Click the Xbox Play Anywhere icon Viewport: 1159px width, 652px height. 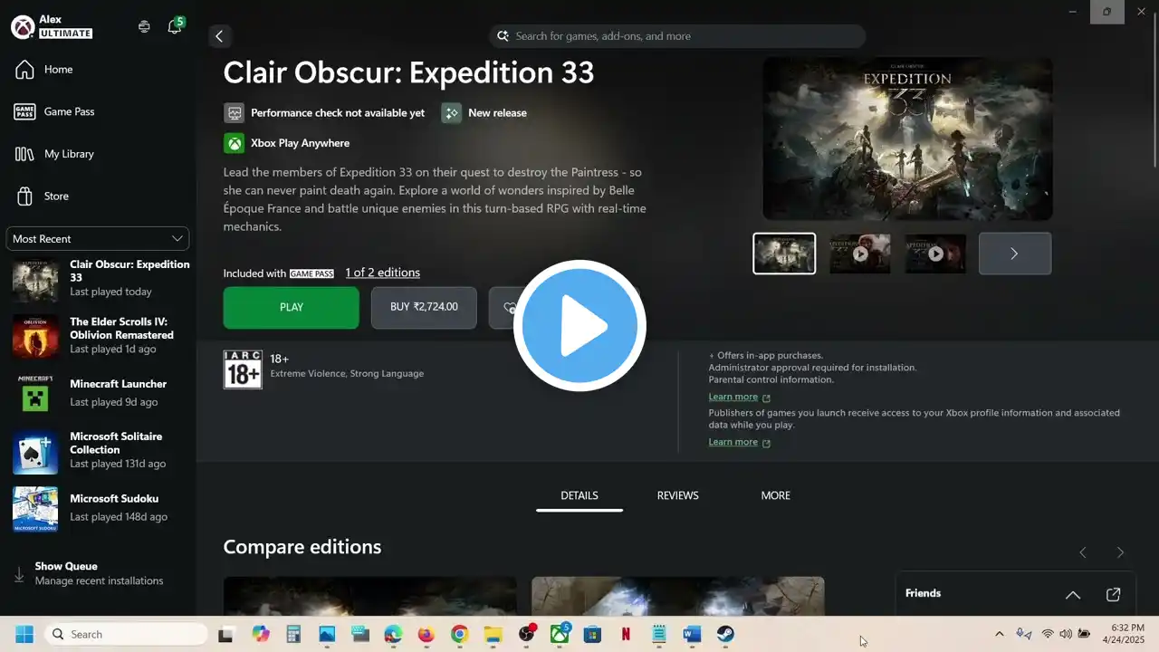pos(235,143)
